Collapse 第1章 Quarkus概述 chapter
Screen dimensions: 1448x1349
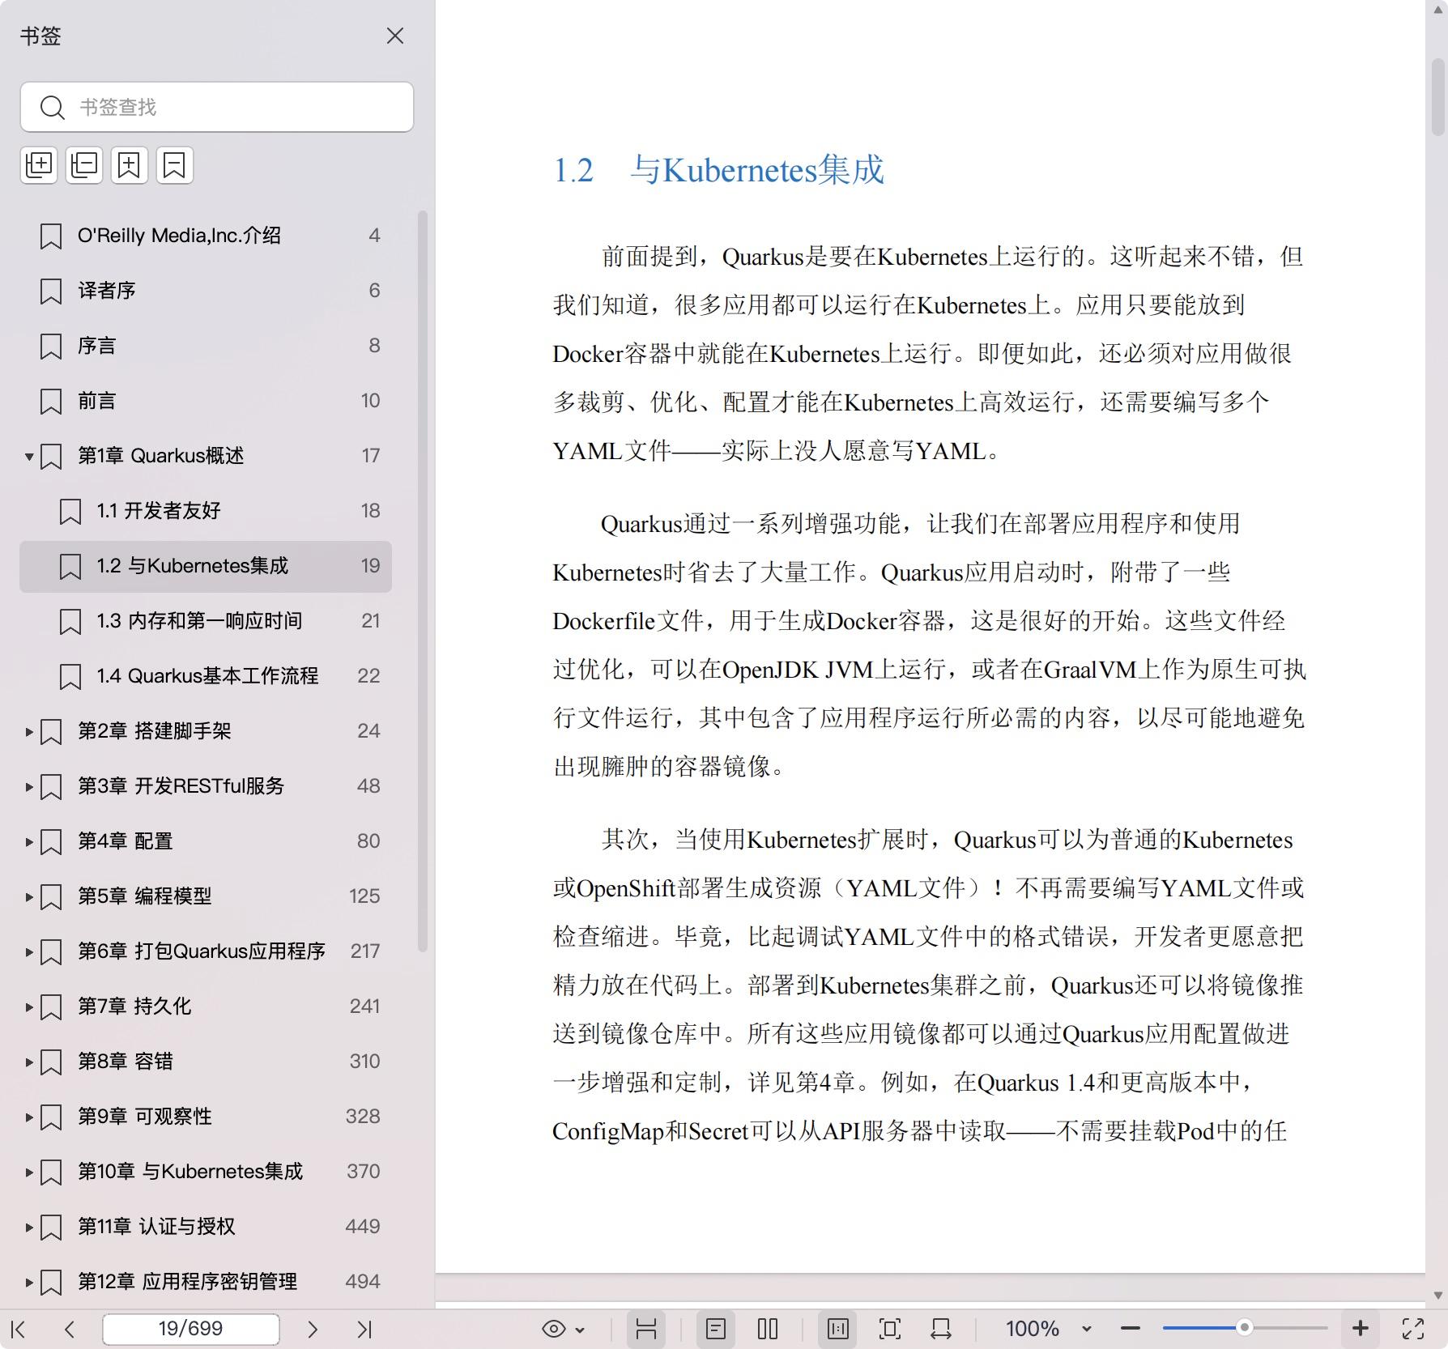tap(29, 457)
